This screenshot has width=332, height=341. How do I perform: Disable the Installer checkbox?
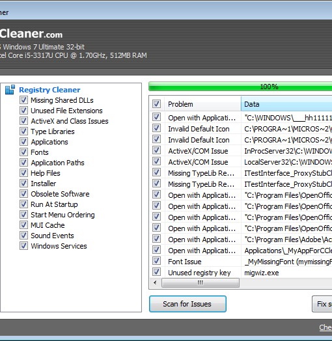23,184
